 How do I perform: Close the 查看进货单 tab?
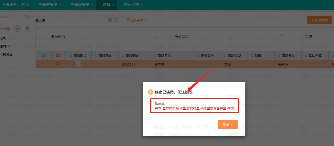pos(60,5)
